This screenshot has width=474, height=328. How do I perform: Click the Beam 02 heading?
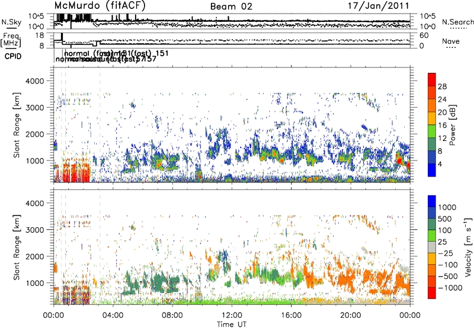tap(231, 7)
